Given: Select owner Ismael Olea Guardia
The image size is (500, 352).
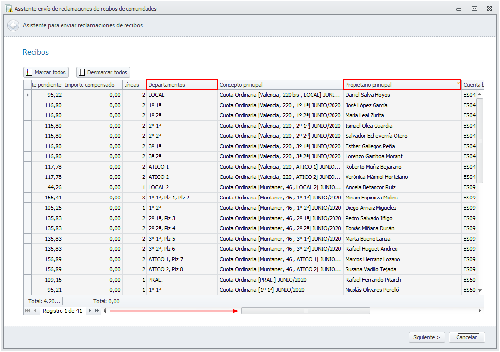Looking at the screenshot, I should pyautogui.click(x=369, y=126).
